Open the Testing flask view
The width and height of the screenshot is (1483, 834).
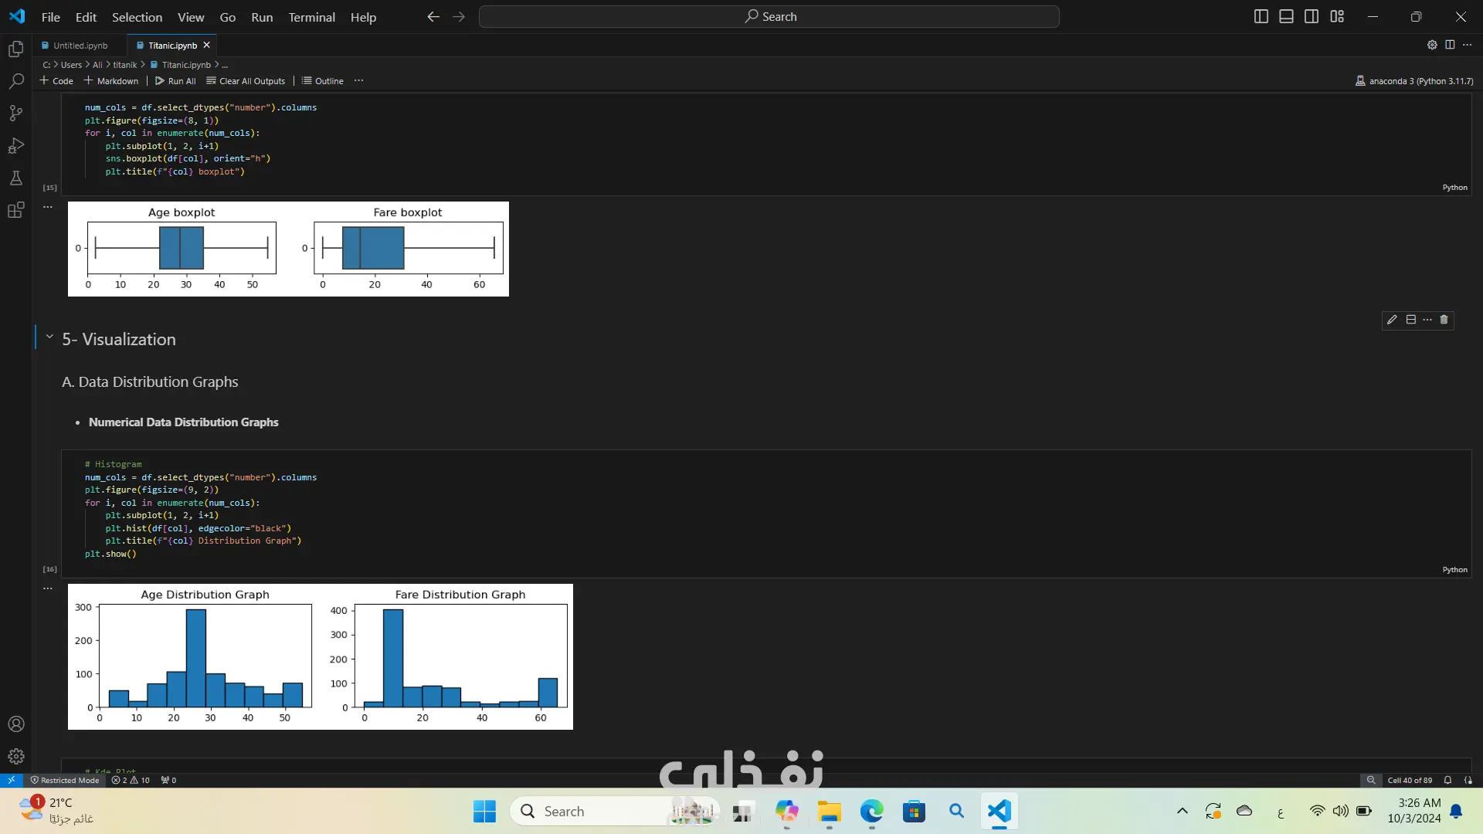click(x=15, y=178)
